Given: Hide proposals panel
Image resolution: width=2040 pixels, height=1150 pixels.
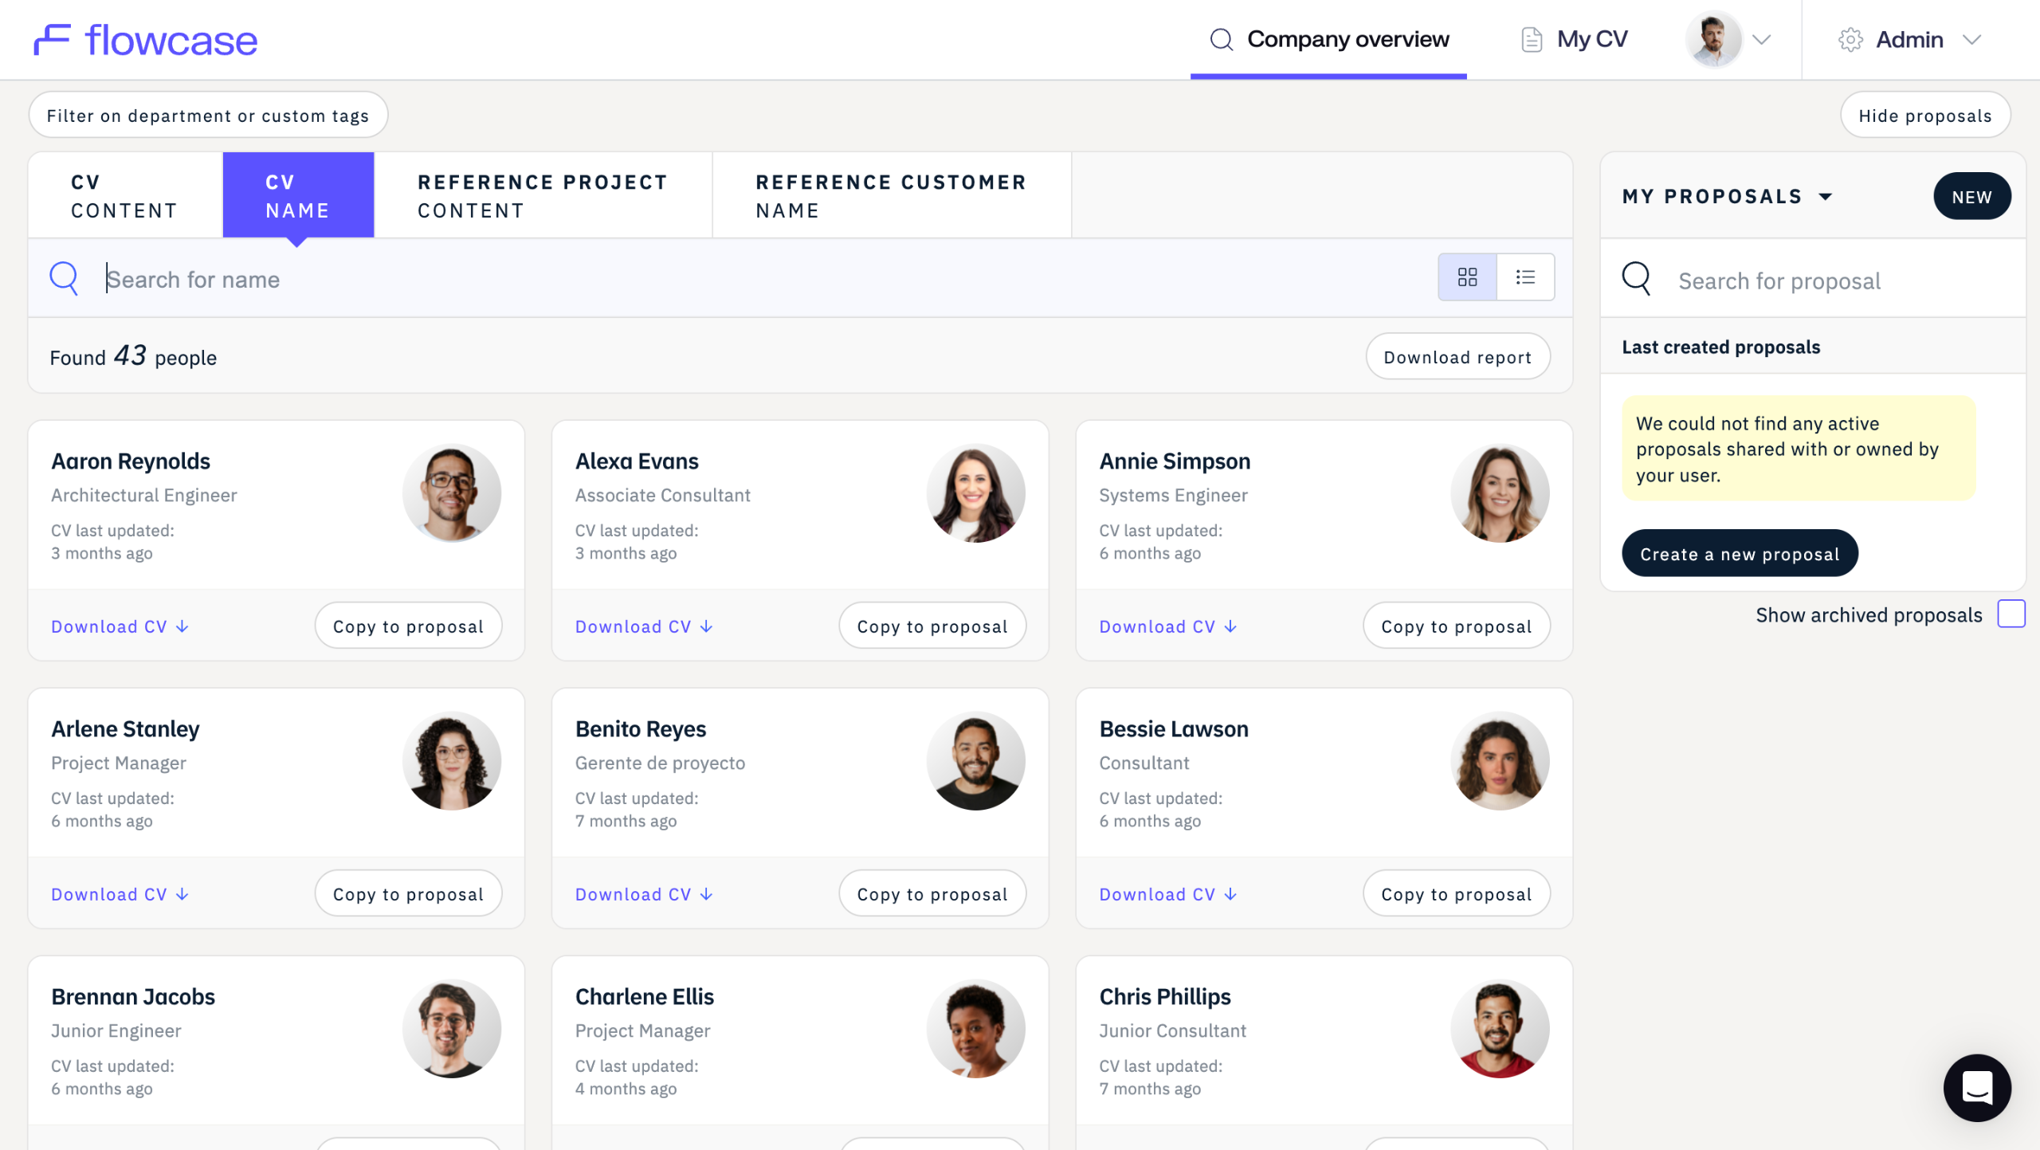Looking at the screenshot, I should point(1924,116).
